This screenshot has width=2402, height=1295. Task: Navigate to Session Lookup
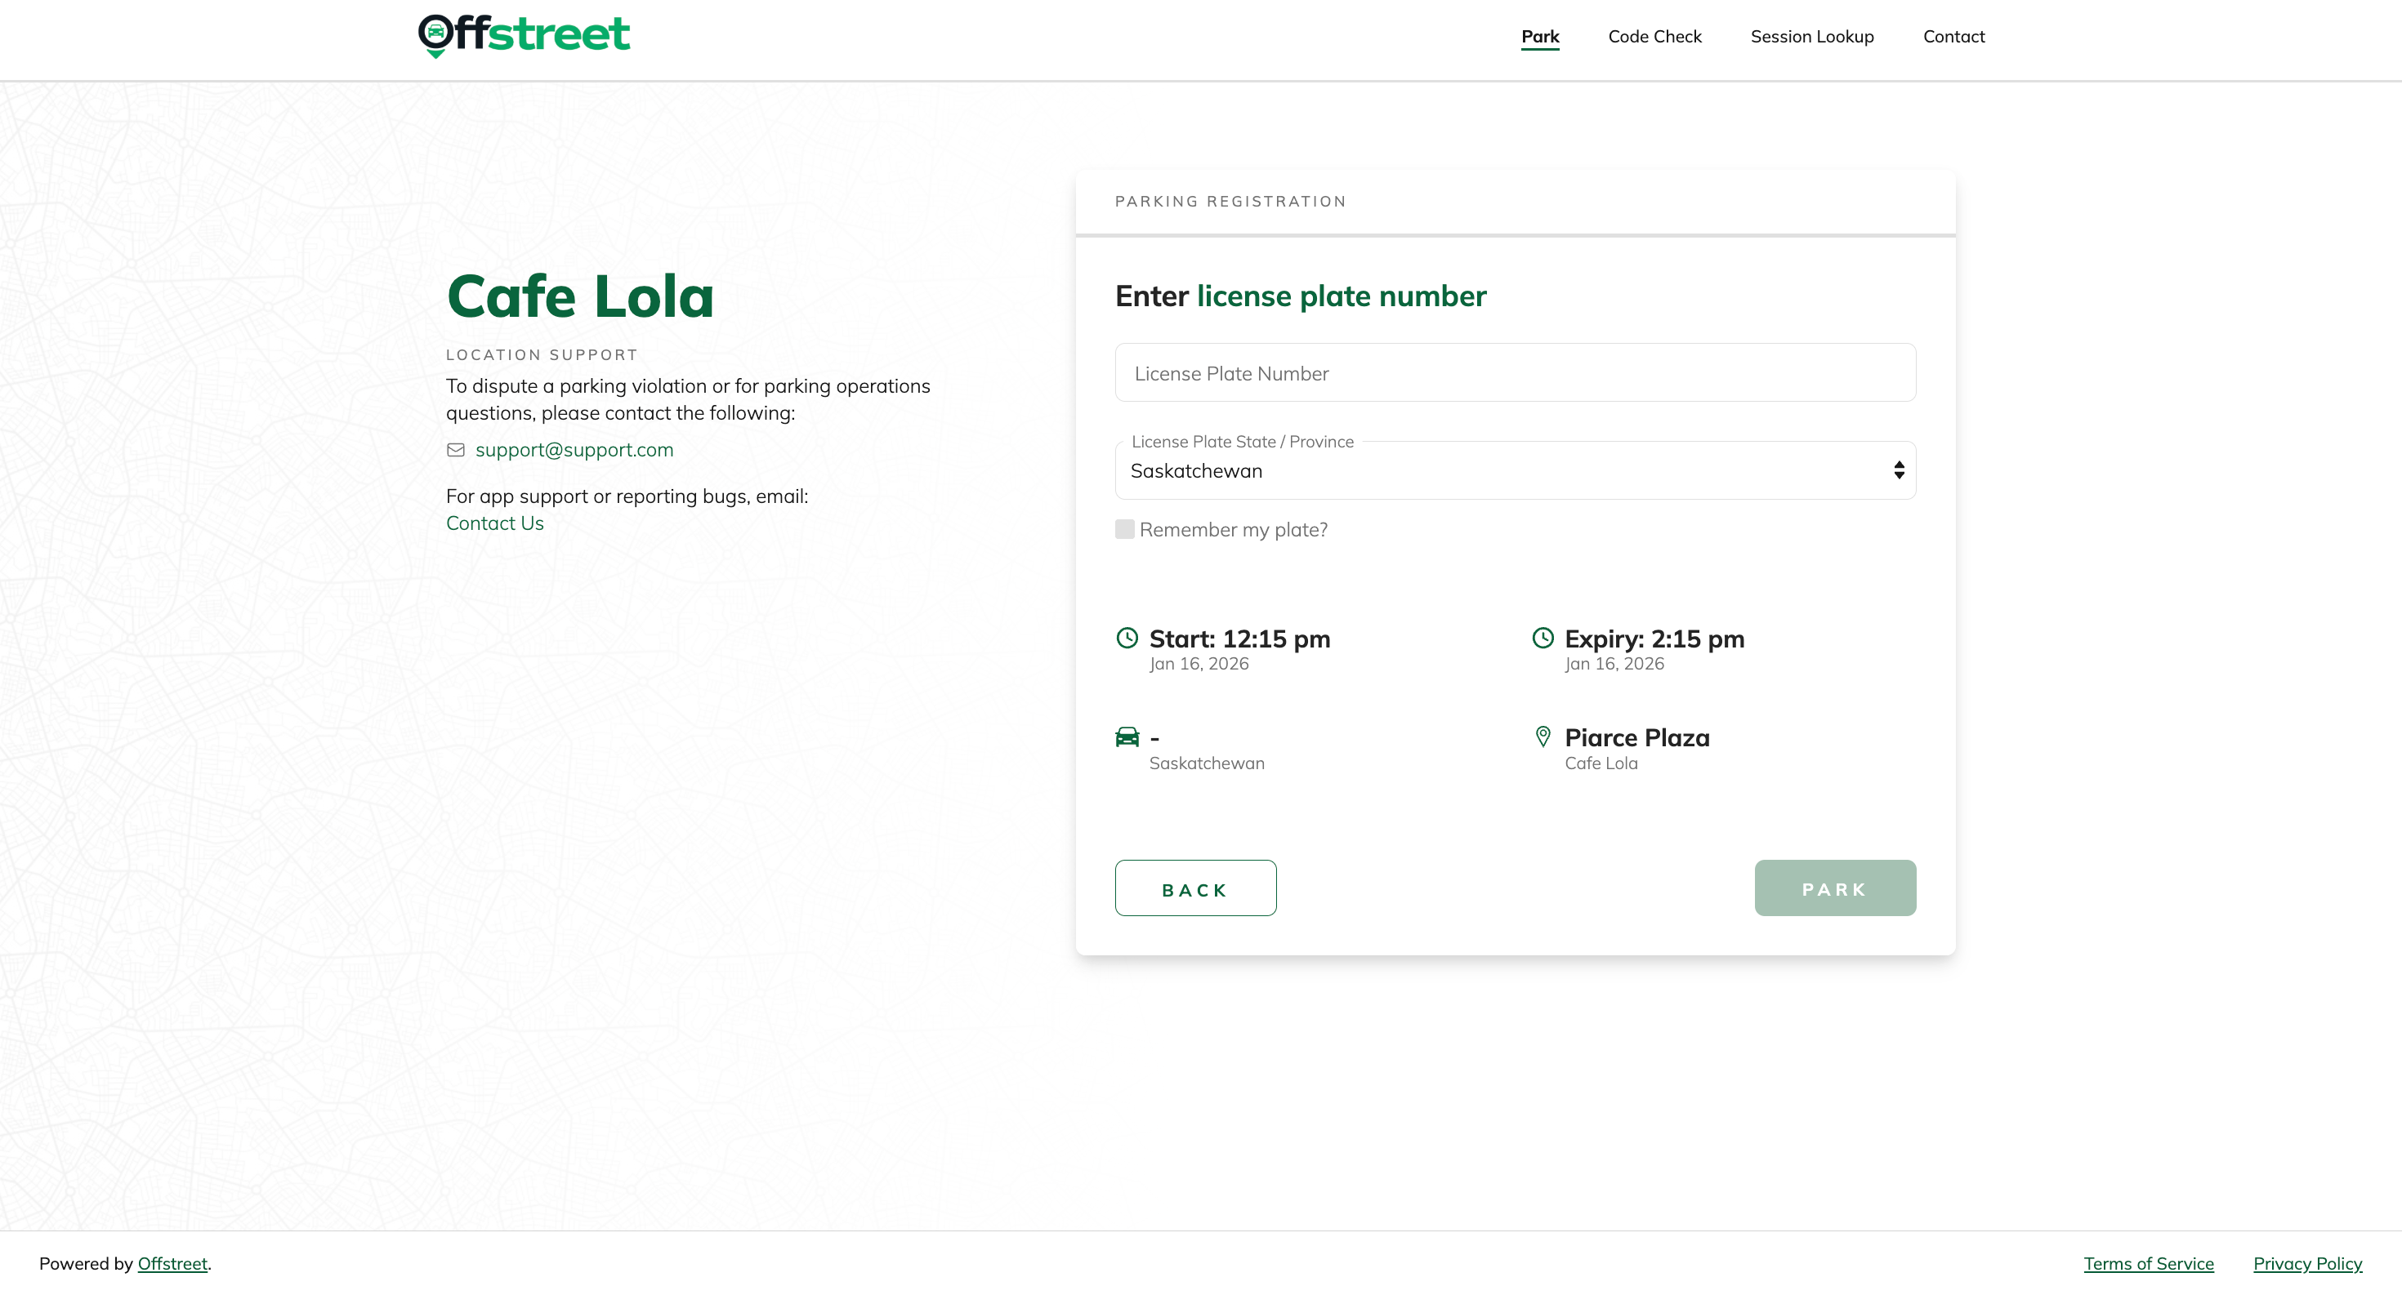pyautogui.click(x=1812, y=36)
